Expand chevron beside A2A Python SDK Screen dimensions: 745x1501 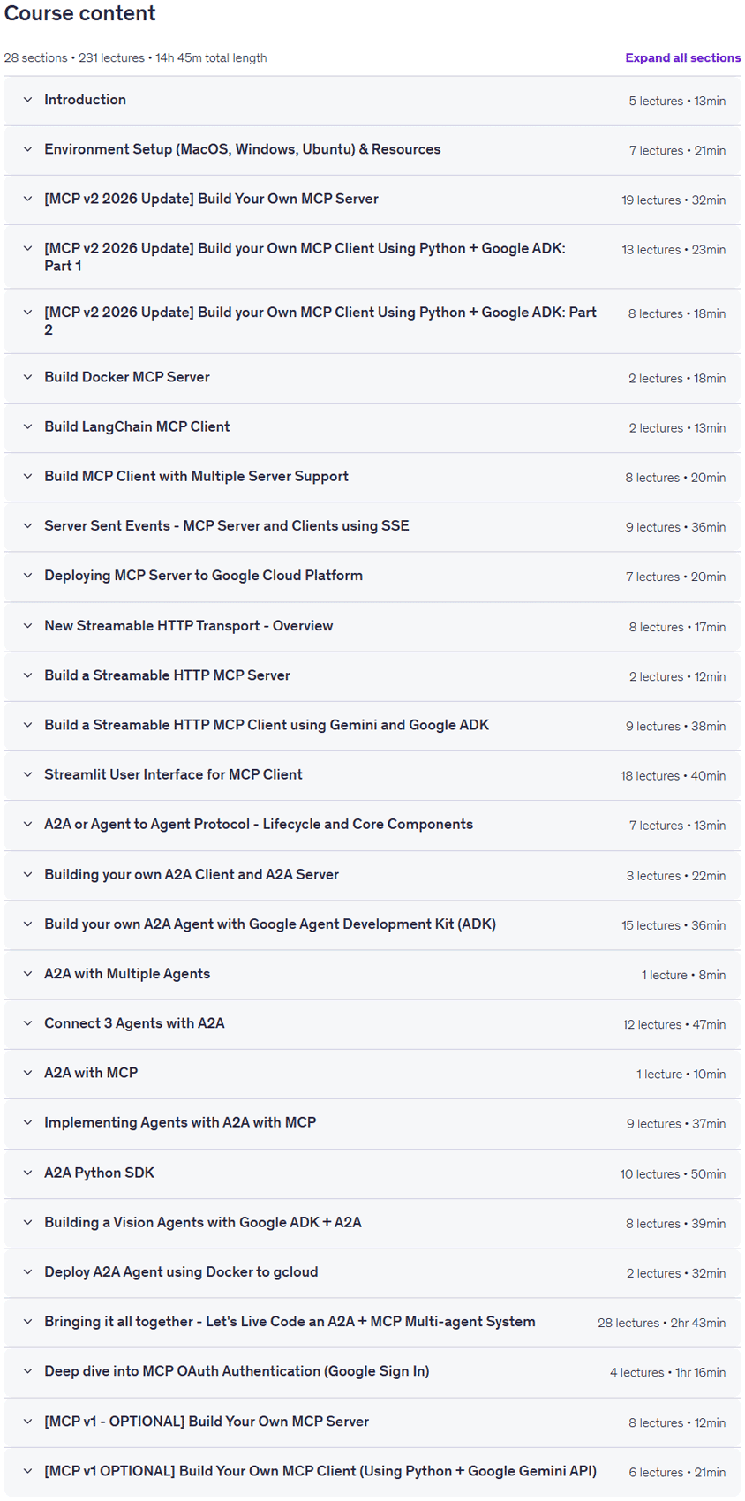tap(27, 1173)
